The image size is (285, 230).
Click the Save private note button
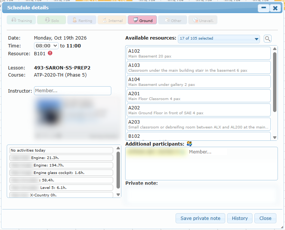200,218
